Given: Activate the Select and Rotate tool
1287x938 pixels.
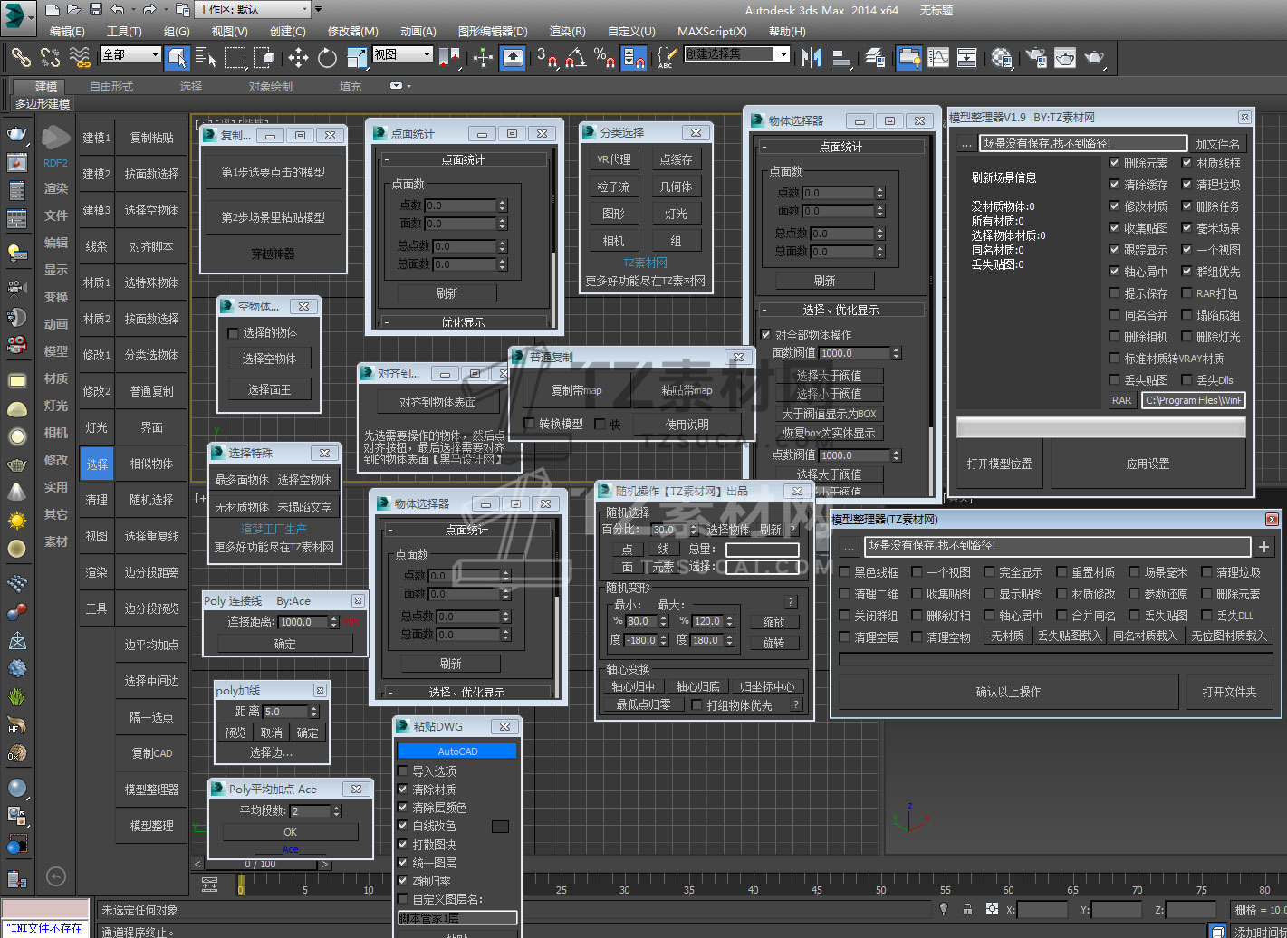Looking at the screenshot, I should 327,58.
